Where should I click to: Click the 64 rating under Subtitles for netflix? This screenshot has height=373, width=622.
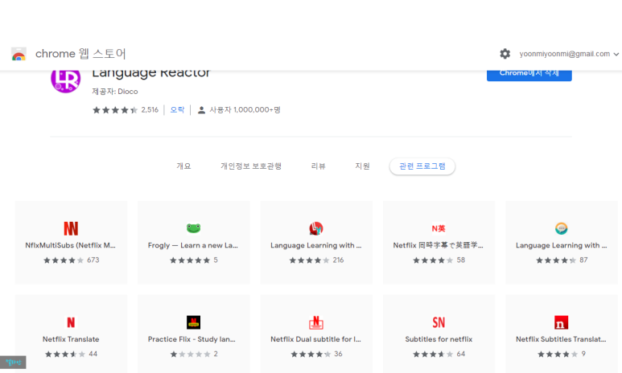point(461,354)
